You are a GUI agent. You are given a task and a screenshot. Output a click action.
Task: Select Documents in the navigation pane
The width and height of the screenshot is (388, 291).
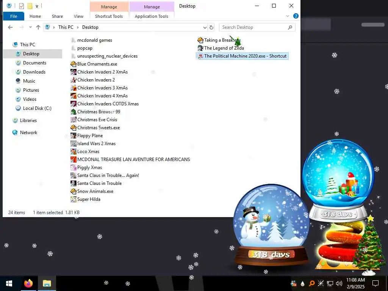tap(34, 63)
